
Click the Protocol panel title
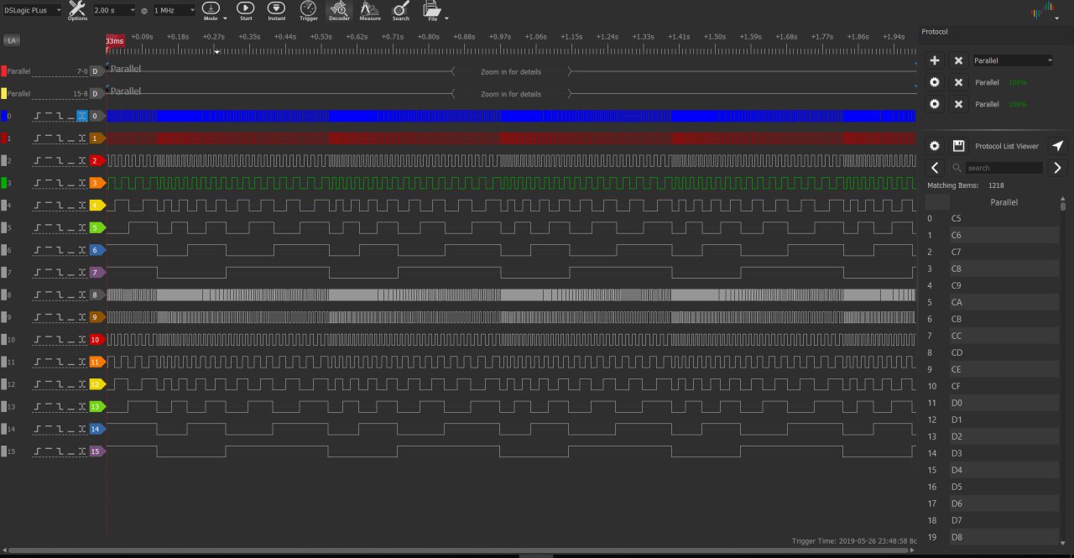click(x=935, y=31)
